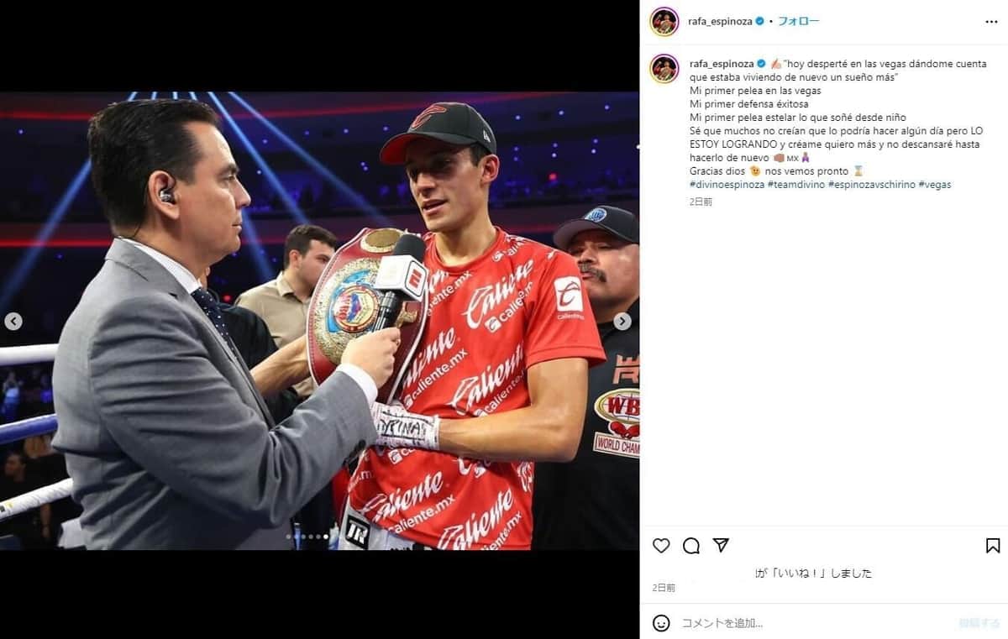Screen dimensions: 1008x639
Task: Click the 2日前 timestamp under caption
Action: pyautogui.click(x=701, y=202)
